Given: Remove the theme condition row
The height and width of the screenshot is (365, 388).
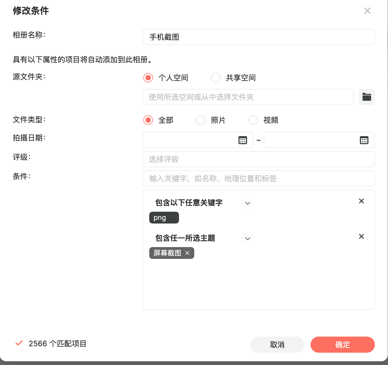Looking at the screenshot, I should (361, 236).
